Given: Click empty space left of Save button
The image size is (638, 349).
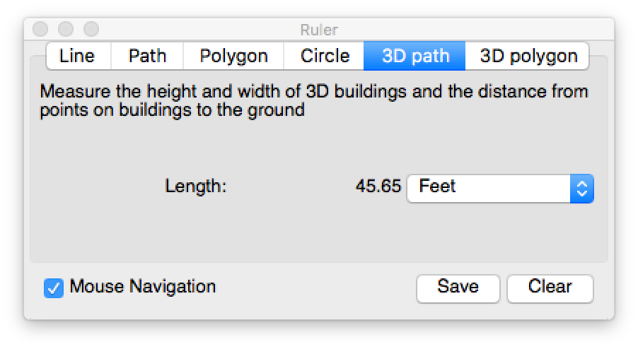Looking at the screenshot, I should (x=318, y=288).
